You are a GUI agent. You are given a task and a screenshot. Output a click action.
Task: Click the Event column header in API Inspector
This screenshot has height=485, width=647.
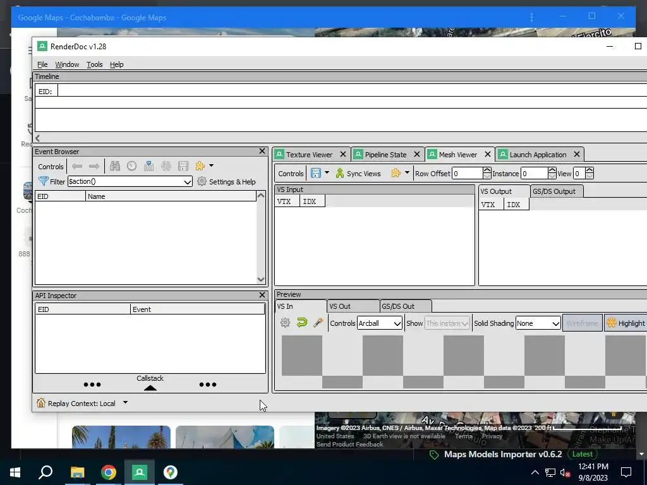coord(197,309)
